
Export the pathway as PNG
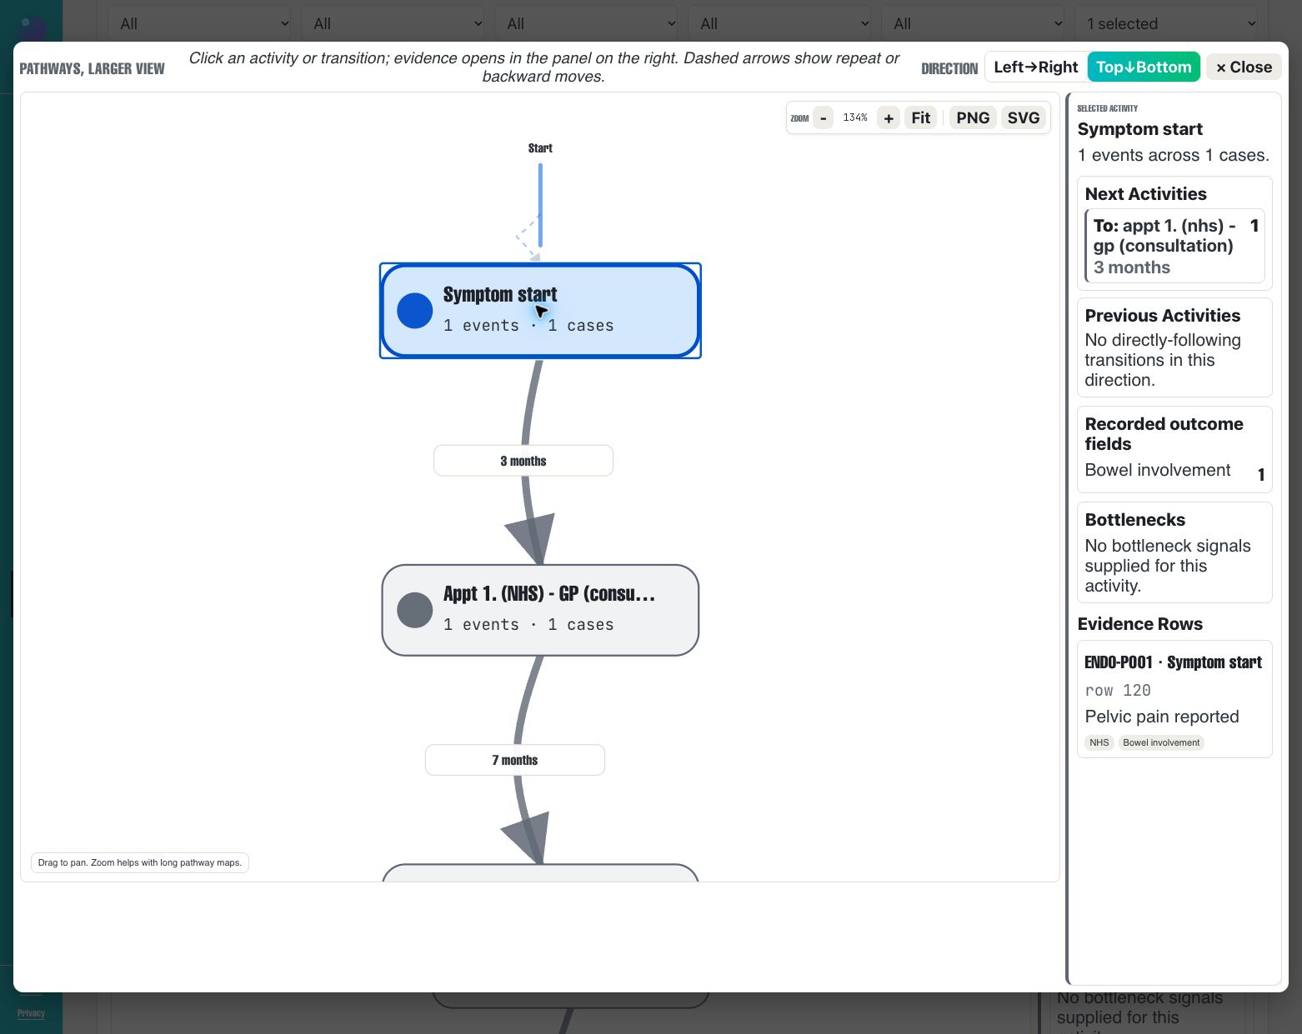973,118
